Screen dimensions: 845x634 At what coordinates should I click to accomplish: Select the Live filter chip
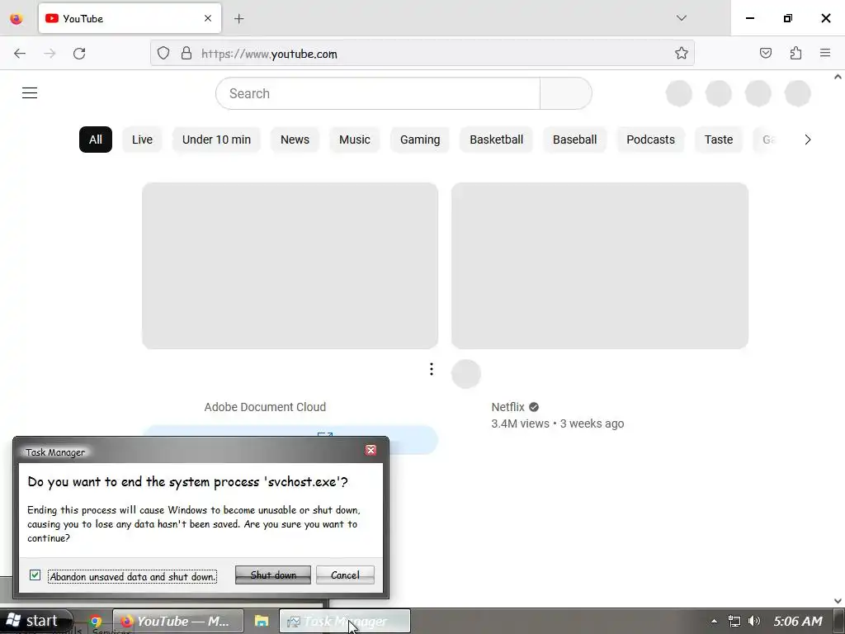(x=142, y=140)
